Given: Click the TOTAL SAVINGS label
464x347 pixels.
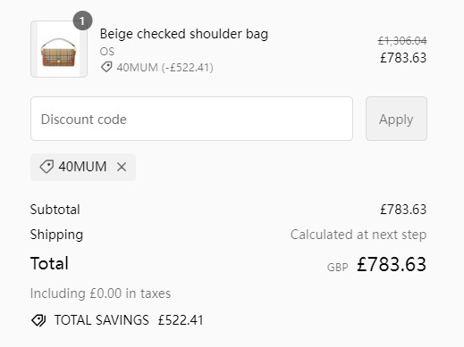Looking at the screenshot, I should [x=102, y=320].
